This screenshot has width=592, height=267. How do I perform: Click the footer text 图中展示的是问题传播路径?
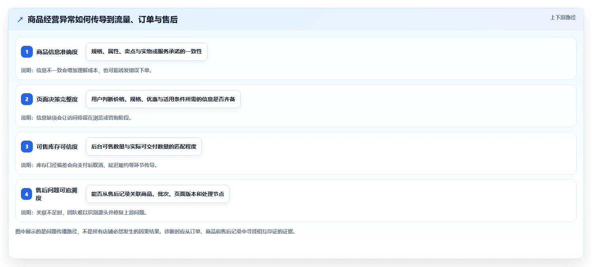(155, 231)
